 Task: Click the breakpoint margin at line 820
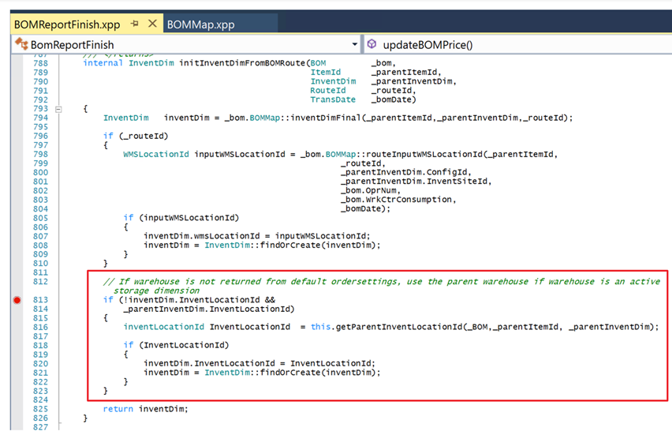[x=17, y=363]
